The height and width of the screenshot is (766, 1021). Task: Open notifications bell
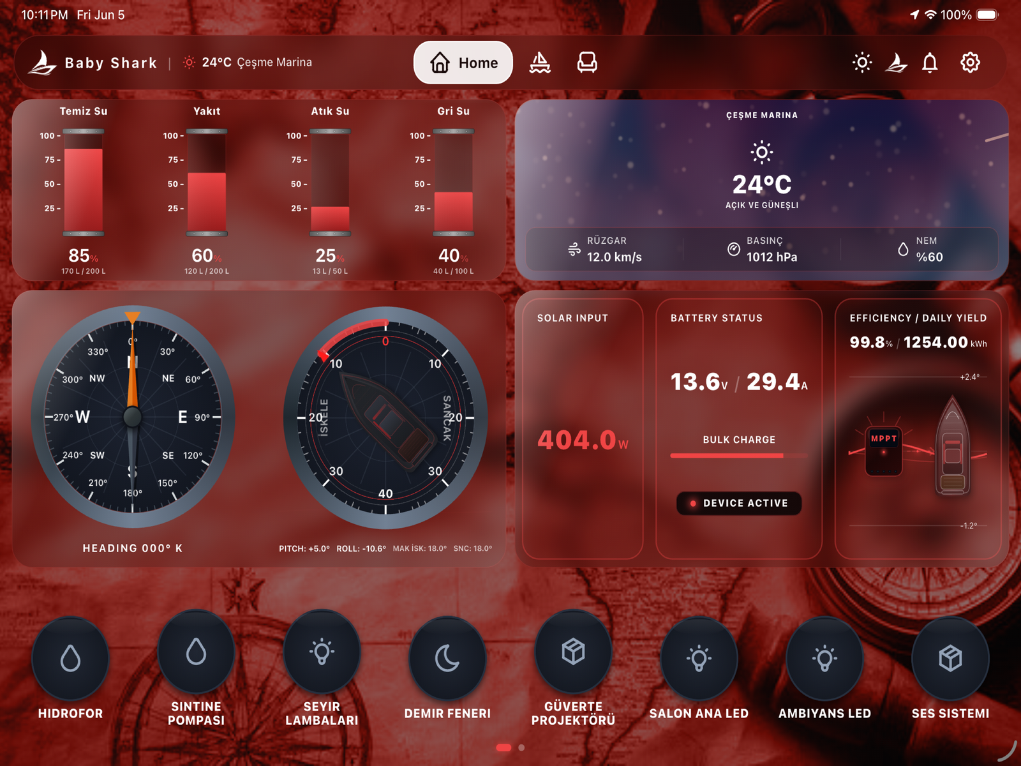[x=930, y=63]
